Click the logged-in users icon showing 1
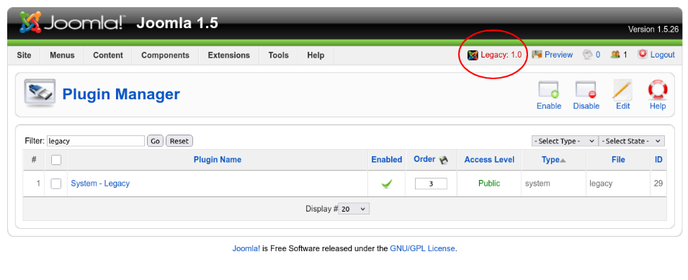The width and height of the screenshot is (688, 280). point(615,54)
